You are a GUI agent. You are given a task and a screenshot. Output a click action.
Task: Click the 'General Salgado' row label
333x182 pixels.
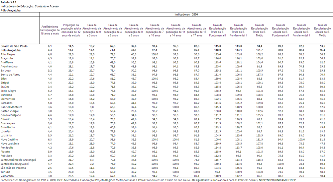click(x=11, y=115)
